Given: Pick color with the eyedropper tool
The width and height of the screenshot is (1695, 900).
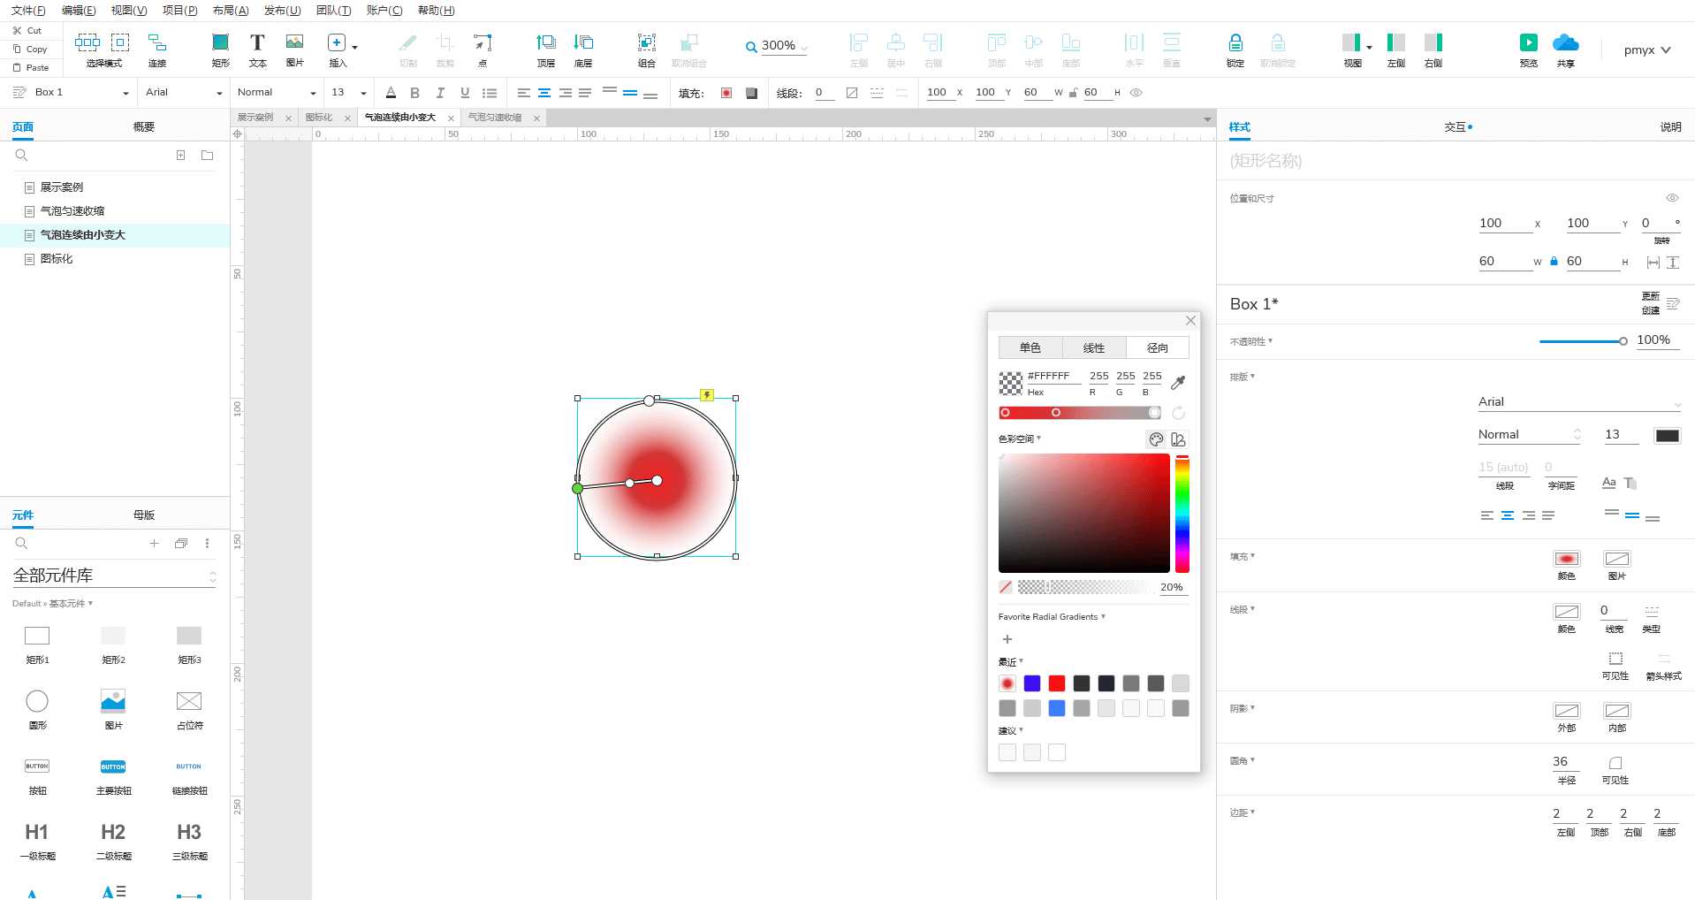Looking at the screenshot, I should (x=1178, y=383).
